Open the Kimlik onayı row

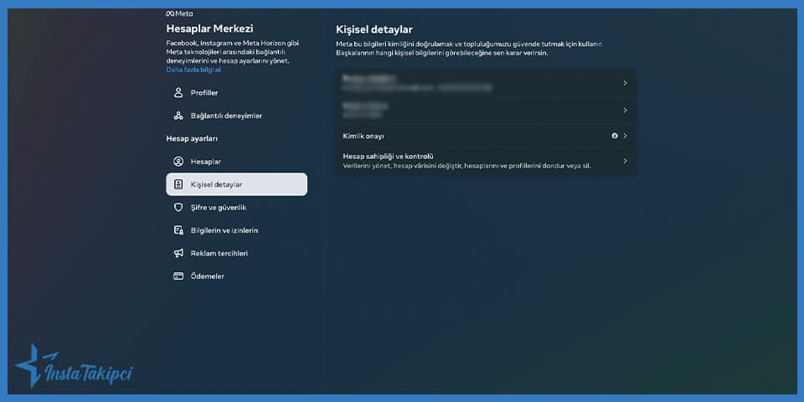pos(486,136)
